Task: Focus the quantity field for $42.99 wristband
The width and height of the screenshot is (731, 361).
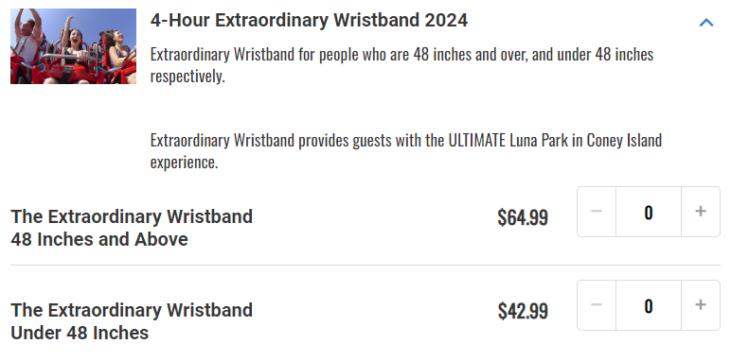Action: [x=649, y=305]
